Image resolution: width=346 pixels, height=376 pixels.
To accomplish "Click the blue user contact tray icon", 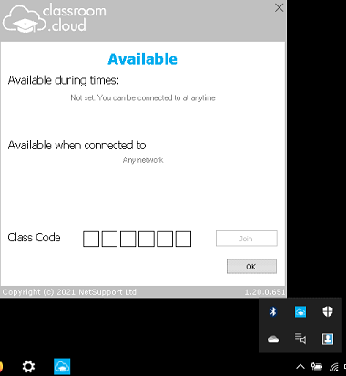I will click(x=328, y=339).
